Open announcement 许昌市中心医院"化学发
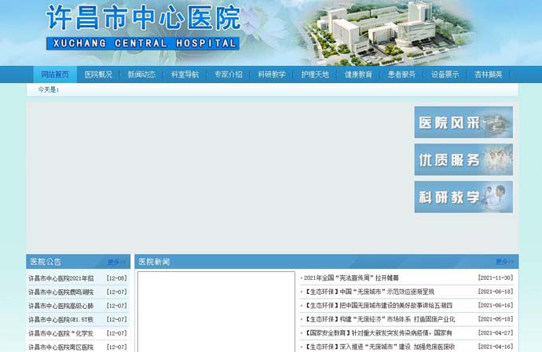The height and width of the screenshot is (352, 542). tap(60, 333)
